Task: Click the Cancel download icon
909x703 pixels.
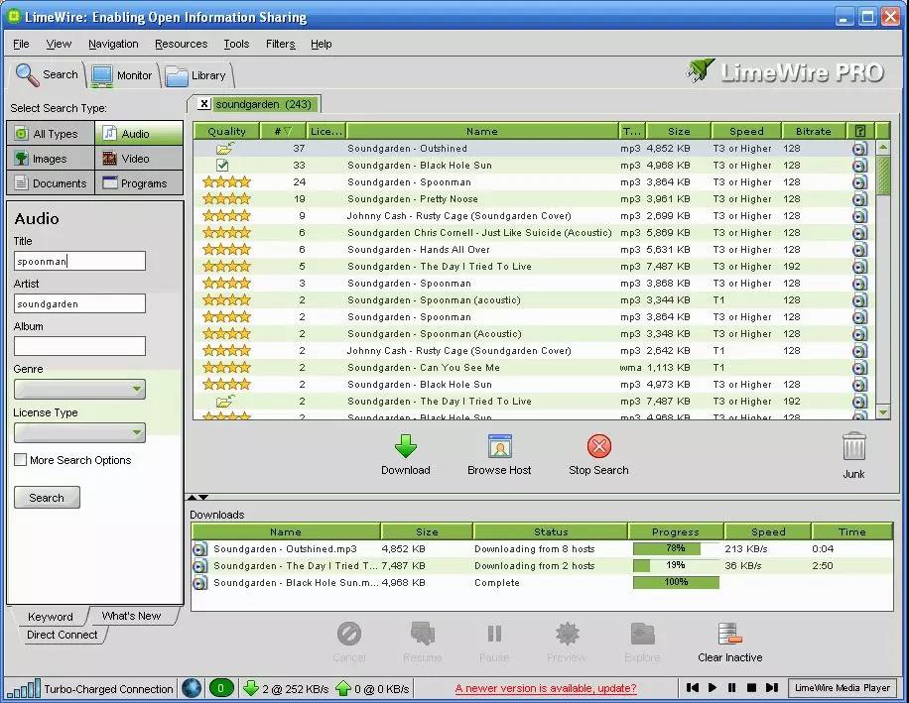Action: click(x=349, y=634)
